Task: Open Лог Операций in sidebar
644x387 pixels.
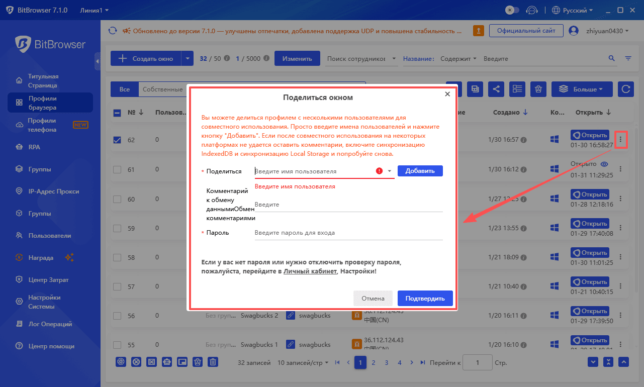Action: pos(50,324)
